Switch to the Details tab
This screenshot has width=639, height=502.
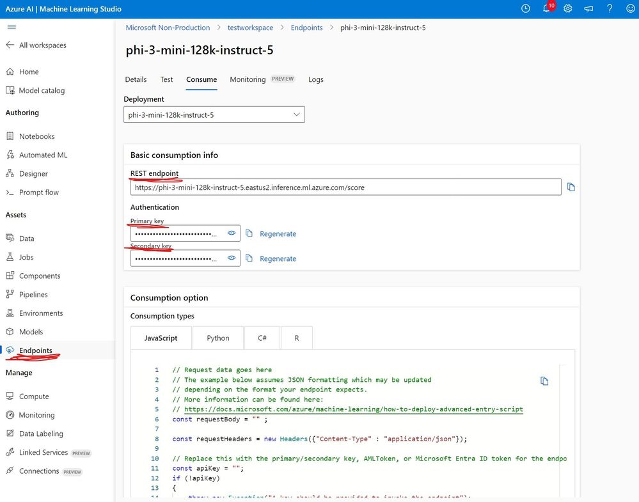pos(136,79)
